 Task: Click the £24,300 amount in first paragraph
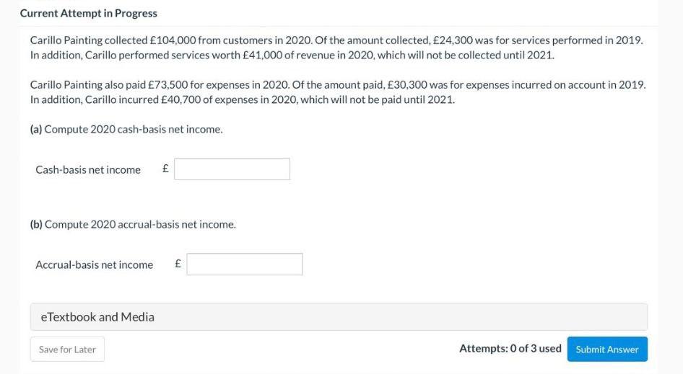(x=432, y=40)
